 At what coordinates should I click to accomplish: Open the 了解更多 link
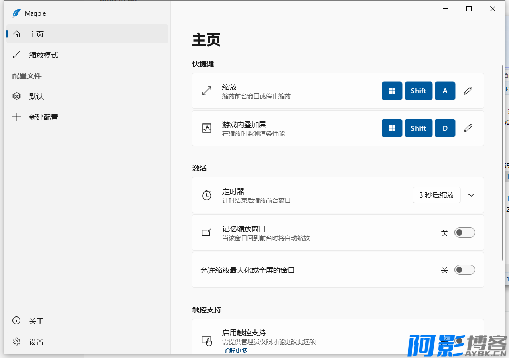pyautogui.click(x=235, y=350)
